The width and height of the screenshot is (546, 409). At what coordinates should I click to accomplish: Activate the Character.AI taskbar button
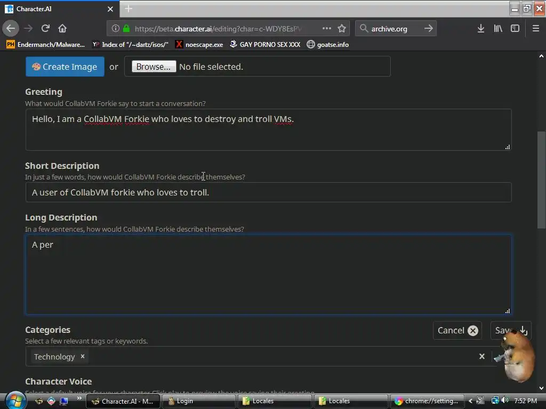pyautogui.click(x=123, y=401)
